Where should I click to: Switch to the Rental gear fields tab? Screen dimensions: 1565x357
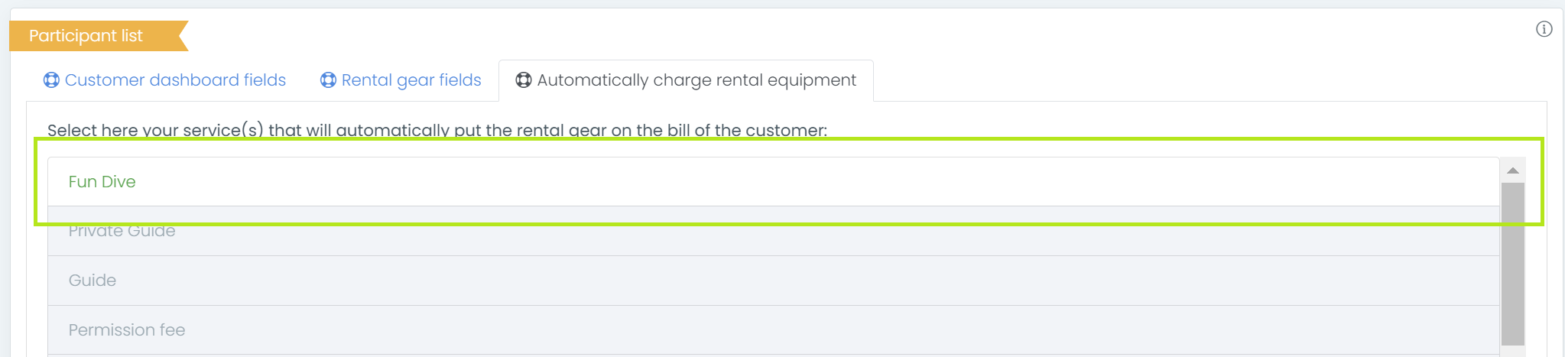[x=411, y=80]
